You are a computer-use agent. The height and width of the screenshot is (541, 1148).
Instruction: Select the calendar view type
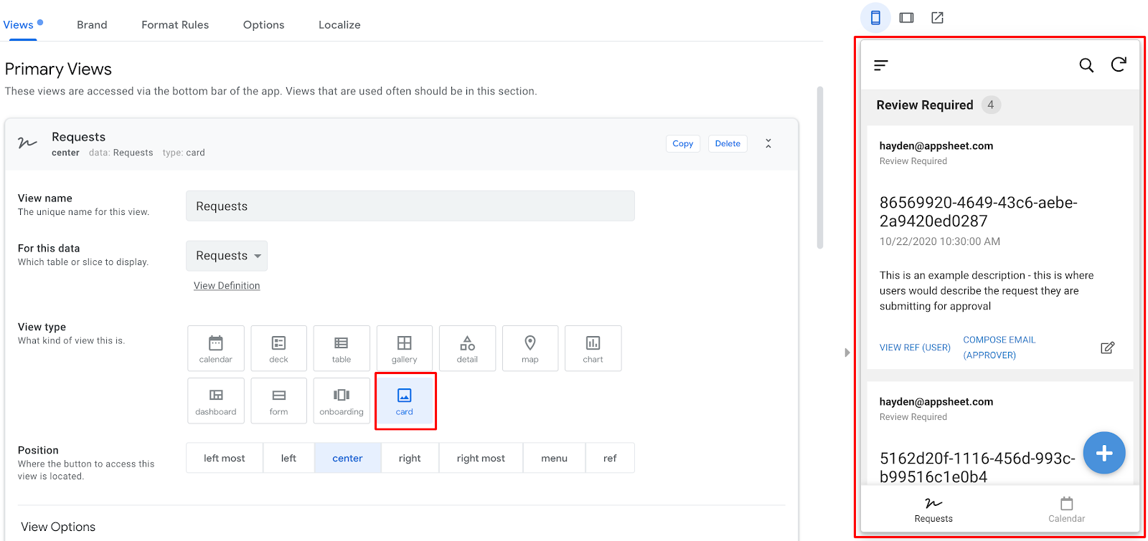point(215,348)
